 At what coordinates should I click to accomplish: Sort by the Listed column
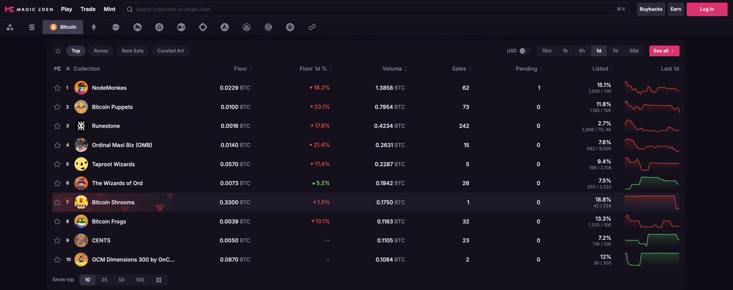(604, 68)
